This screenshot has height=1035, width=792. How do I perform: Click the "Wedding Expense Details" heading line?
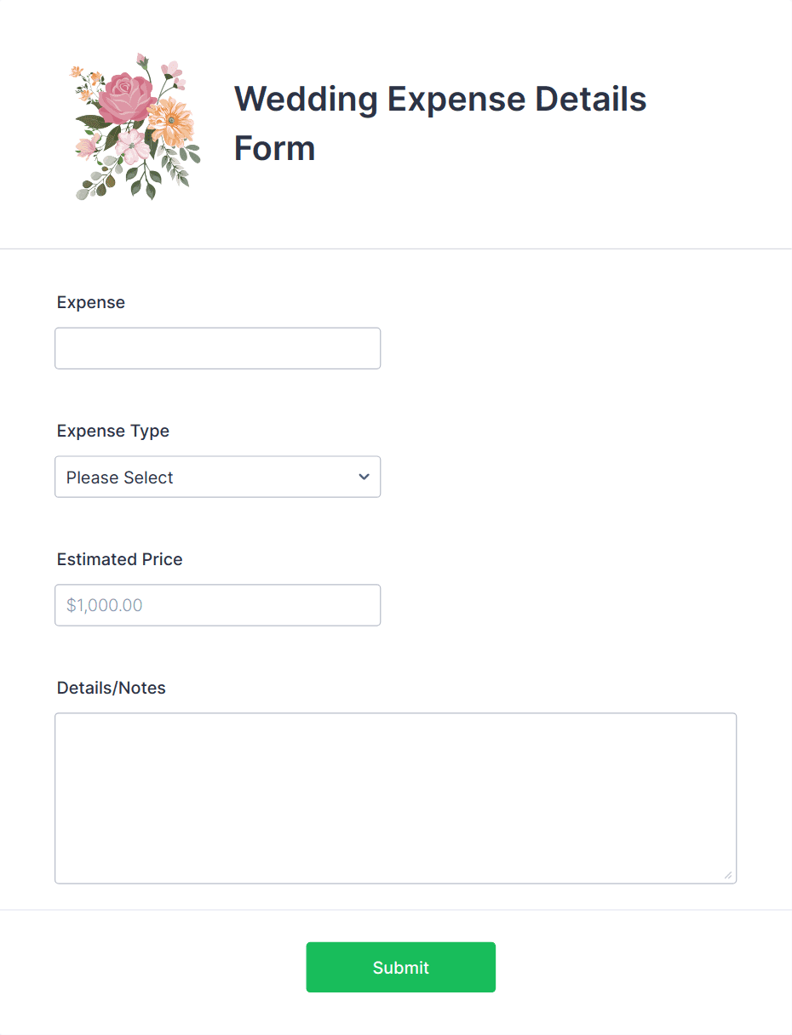point(440,100)
